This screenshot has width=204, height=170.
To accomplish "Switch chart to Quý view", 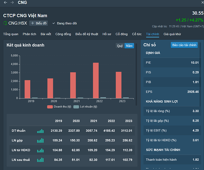I will pyautogui.click(x=120, y=46).
